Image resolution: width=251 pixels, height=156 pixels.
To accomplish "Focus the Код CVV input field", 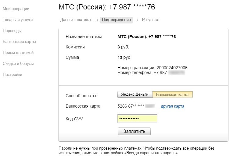I will point(137,119).
